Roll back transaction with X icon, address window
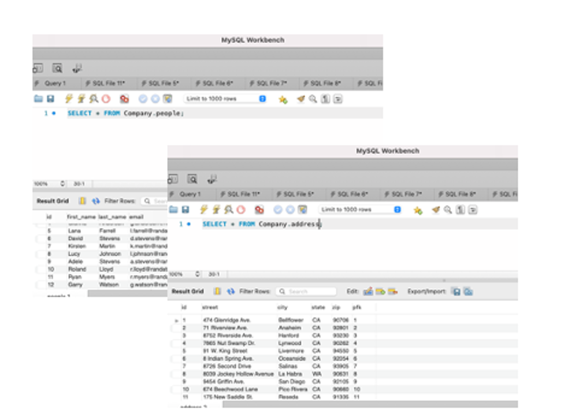 click(290, 210)
